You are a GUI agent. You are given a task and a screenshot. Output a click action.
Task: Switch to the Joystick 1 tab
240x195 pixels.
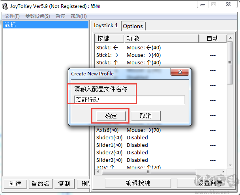click(106, 25)
